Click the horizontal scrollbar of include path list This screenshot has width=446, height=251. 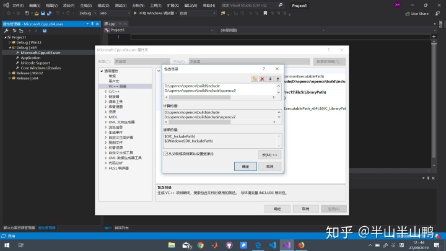tap(200, 97)
